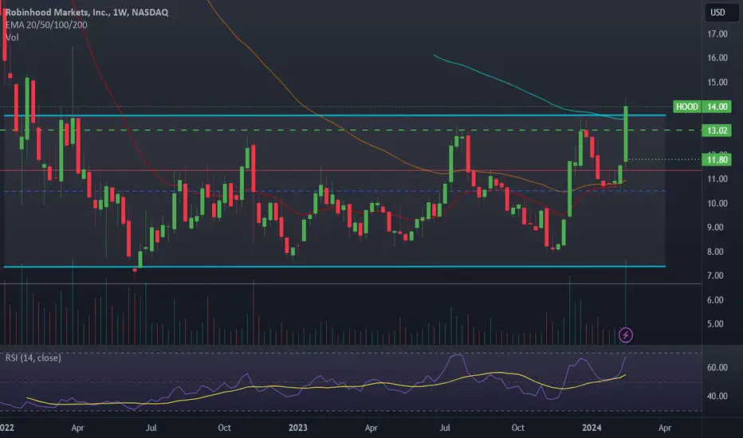Click the Jul label before Oct 2022

151,428
